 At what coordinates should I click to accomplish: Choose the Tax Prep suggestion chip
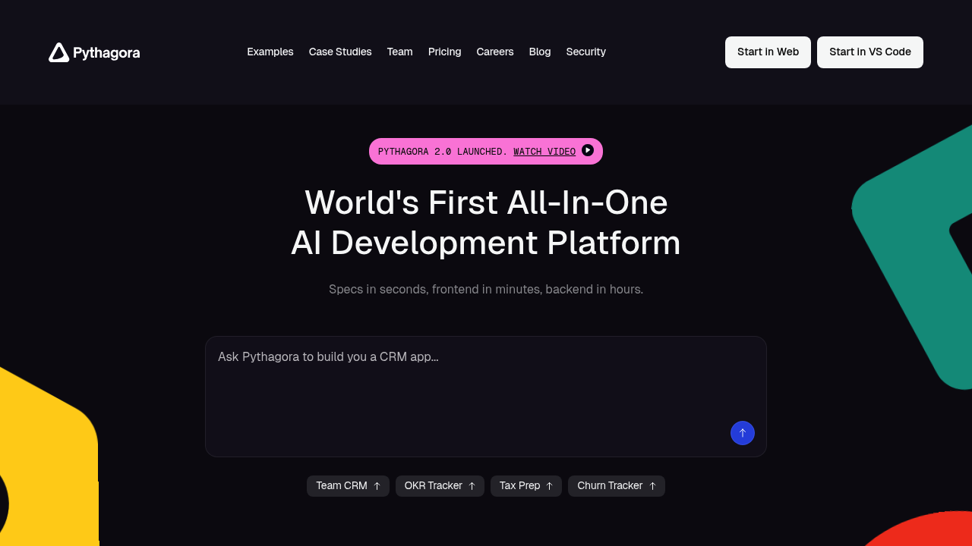(x=525, y=486)
